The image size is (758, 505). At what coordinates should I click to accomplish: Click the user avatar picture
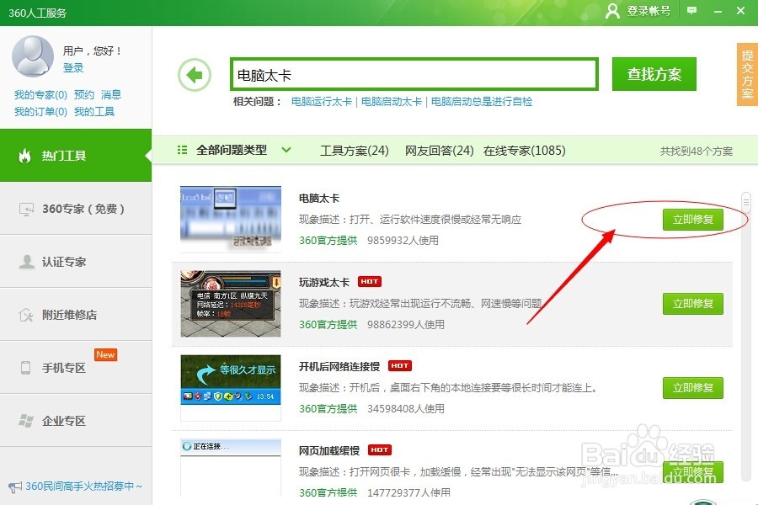click(32, 56)
